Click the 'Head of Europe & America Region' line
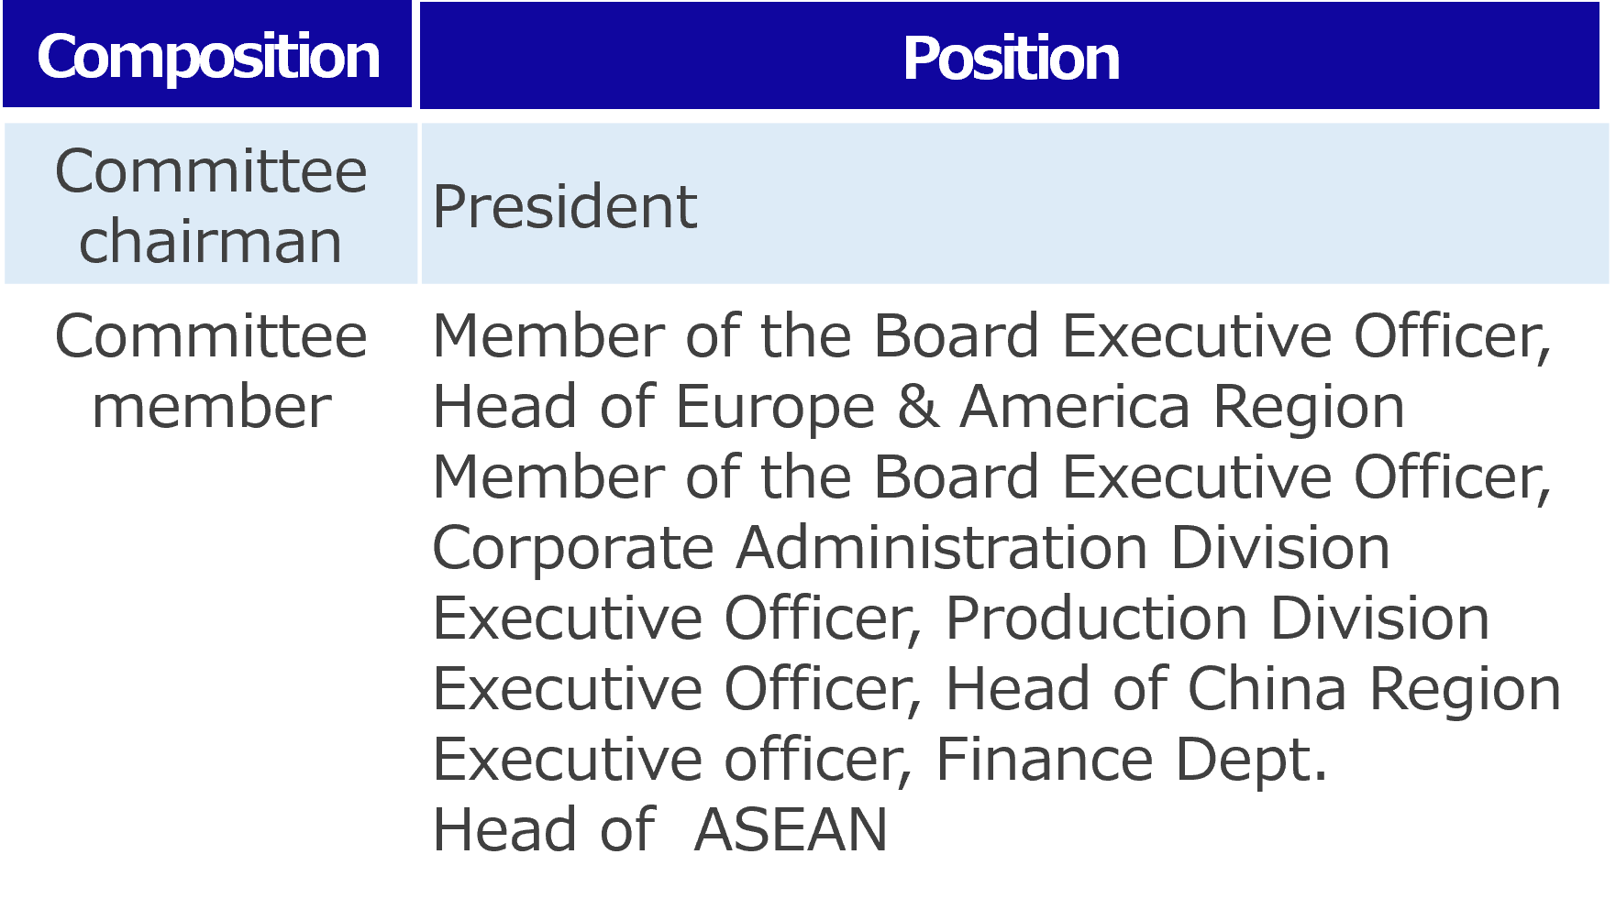This screenshot has height=898, width=1616. 918,407
